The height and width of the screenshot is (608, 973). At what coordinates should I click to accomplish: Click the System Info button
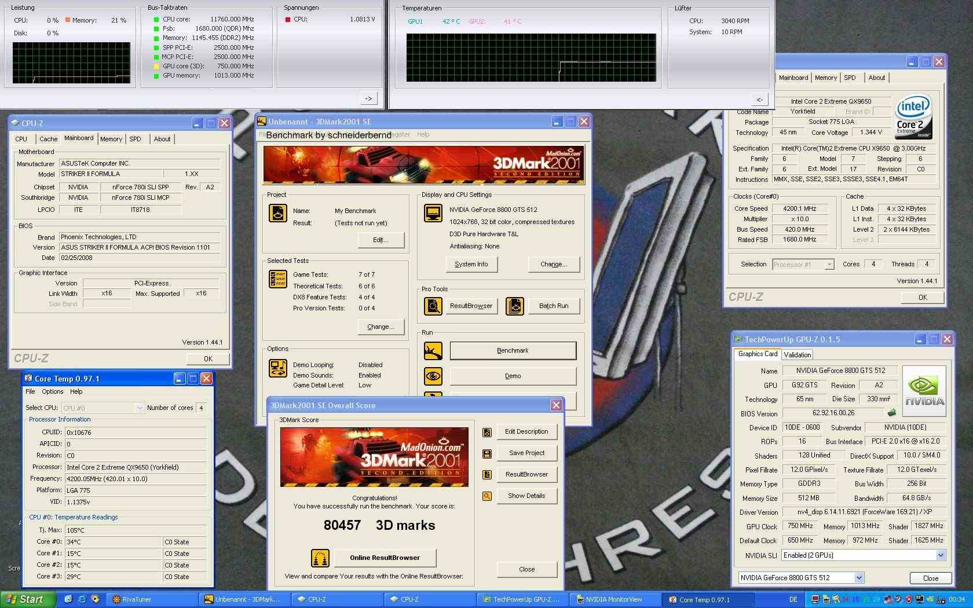point(471,265)
